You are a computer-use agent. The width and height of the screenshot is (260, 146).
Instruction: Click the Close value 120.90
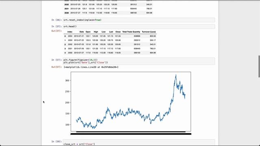pyautogui.click(x=118, y=40)
